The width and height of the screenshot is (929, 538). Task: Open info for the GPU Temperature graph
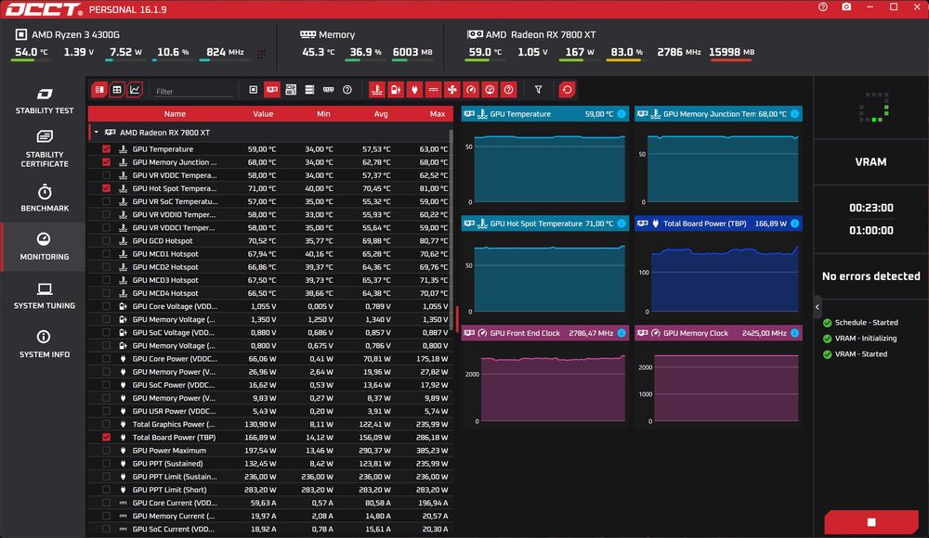tap(622, 114)
